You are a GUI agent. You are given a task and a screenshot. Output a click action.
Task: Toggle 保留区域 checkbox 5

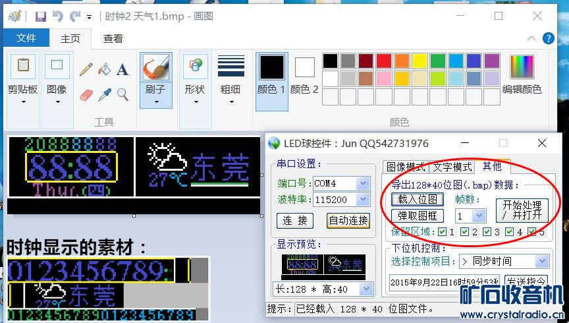(x=532, y=232)
